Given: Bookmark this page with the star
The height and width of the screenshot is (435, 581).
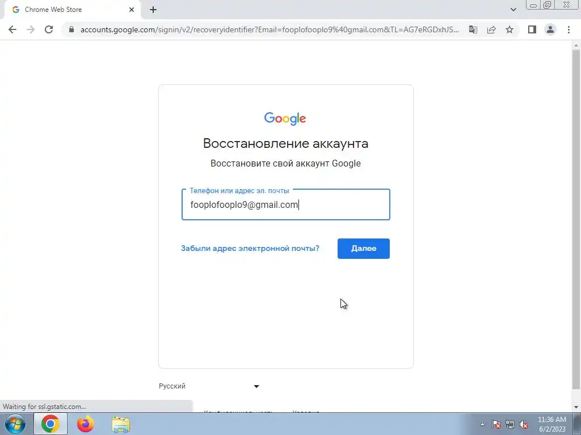Looking at the screenshot, I should [510, 29].
